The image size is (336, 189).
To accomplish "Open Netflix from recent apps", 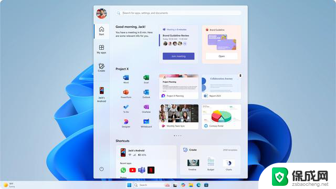I will click(x=151, y=170).
